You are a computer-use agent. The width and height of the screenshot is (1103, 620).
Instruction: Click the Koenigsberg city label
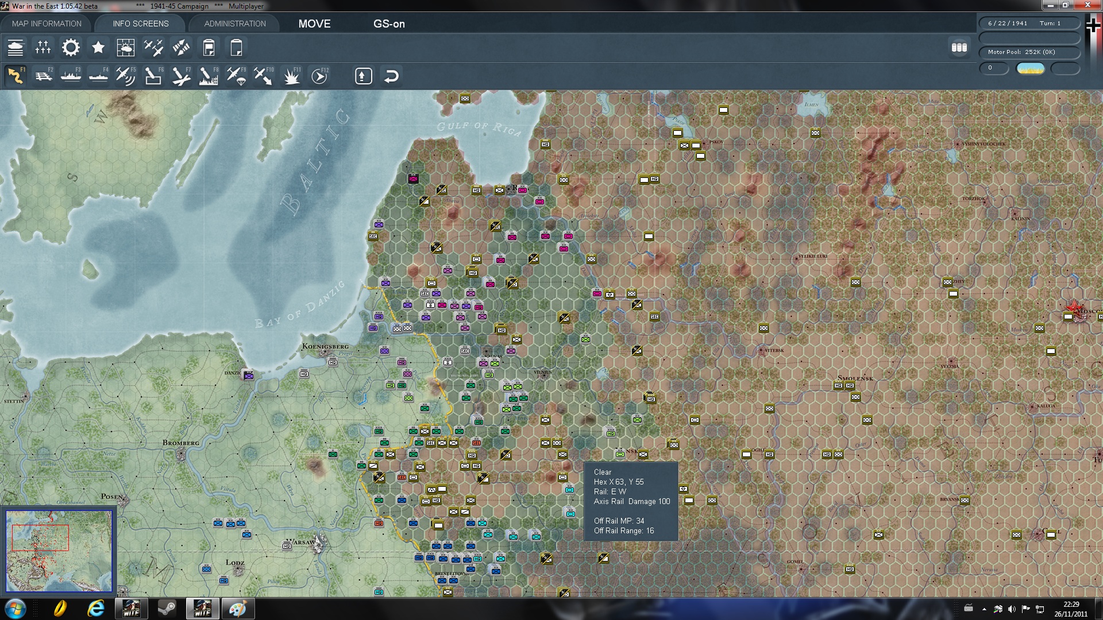click(325, 346)
